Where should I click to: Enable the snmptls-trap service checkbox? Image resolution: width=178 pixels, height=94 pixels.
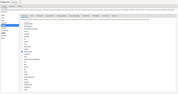(22, 84)
